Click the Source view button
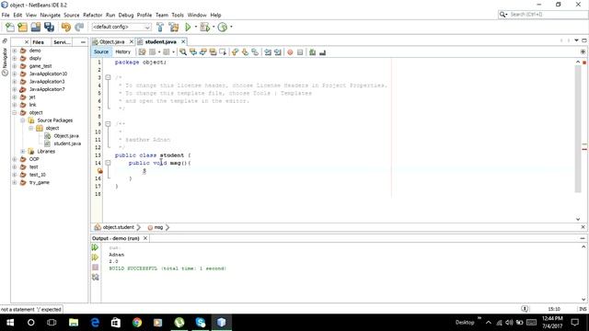The height and width of the screenshot is (331, 589). click(x=101, y=51)
